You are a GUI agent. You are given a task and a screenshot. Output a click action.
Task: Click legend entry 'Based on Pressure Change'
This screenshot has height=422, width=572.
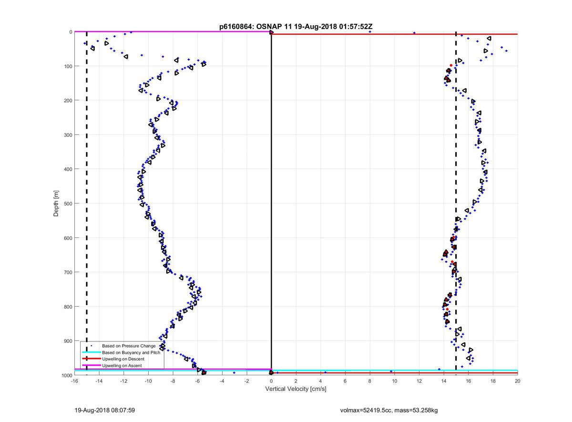[x=129, y=346]
